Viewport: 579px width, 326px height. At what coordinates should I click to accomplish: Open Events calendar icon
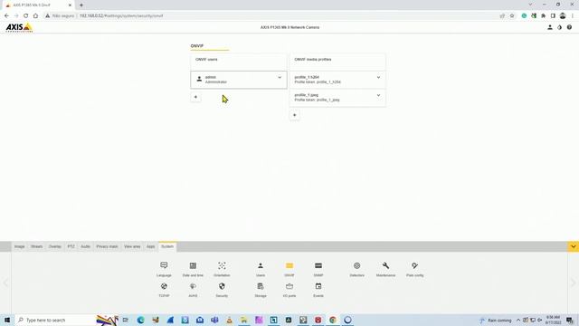[x=318, y=290]
